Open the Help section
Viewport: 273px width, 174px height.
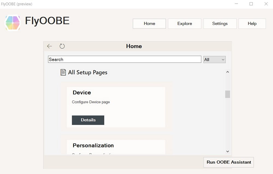pos(252,23)
